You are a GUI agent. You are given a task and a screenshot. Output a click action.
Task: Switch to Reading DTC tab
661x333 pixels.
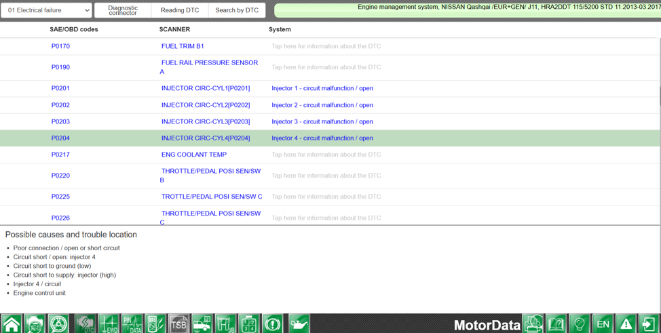[x=180, y=10]
